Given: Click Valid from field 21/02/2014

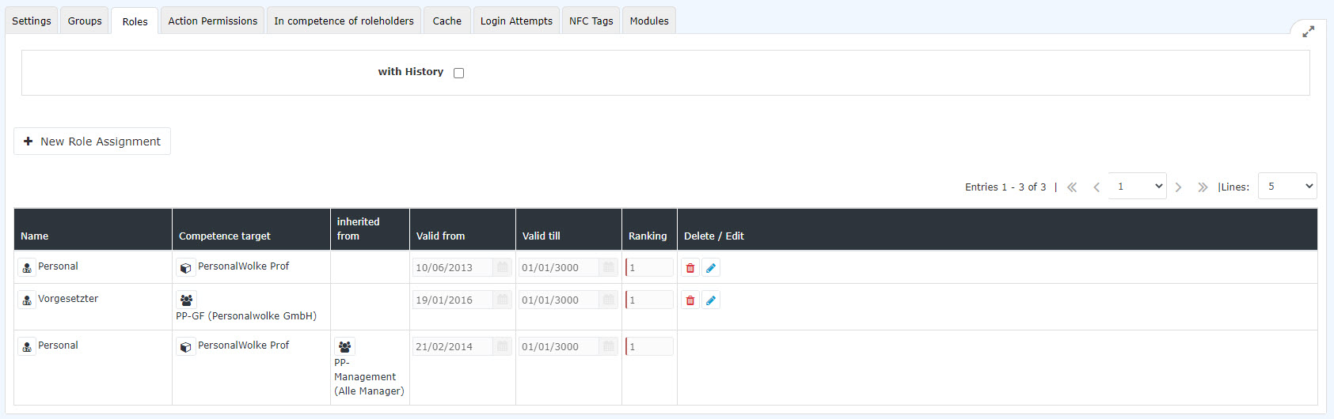Looking at the screenshot, I should pos(453,346).
